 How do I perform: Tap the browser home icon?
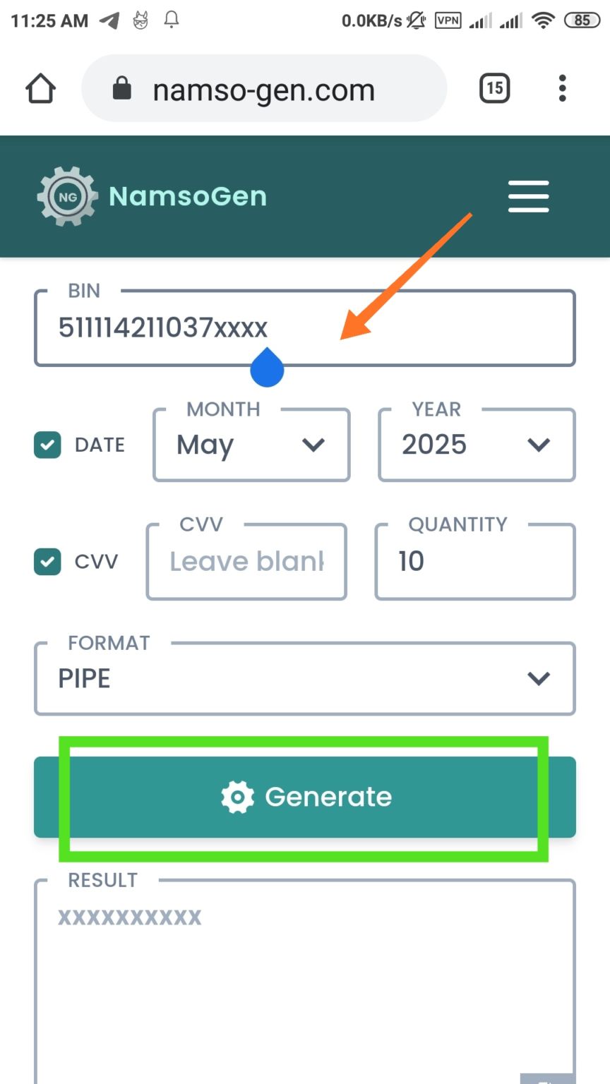[40, 90]
